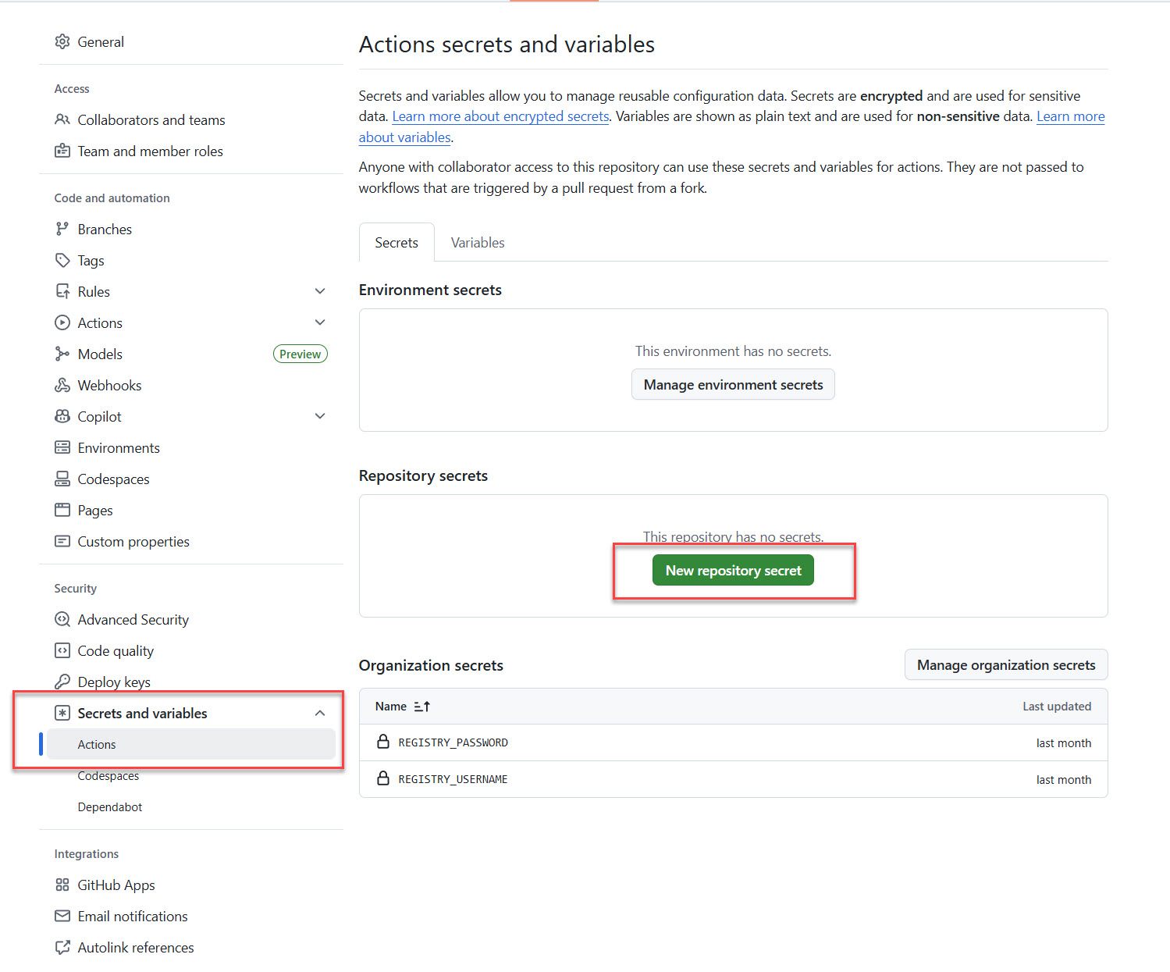Sort organization secrets by Name
The height and width of the screenshot is (972, 1170).
click(x=421, y=707)
